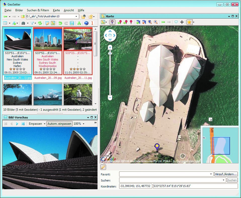241x198 pixels.
Task: Click the Hinzuf./Ändern... button
Action: point(226,174)
